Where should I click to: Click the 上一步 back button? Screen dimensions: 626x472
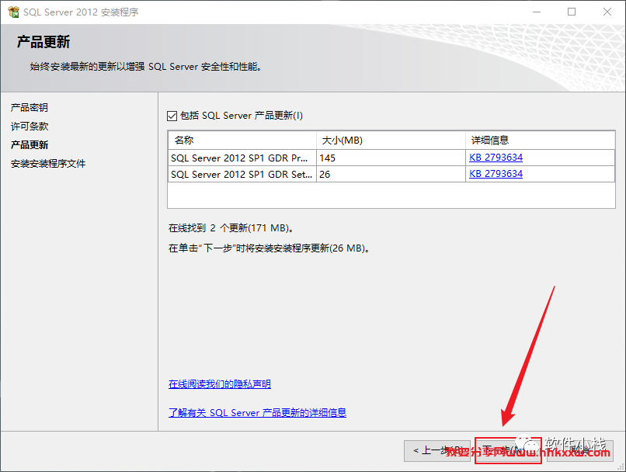(x=437, y=451)
